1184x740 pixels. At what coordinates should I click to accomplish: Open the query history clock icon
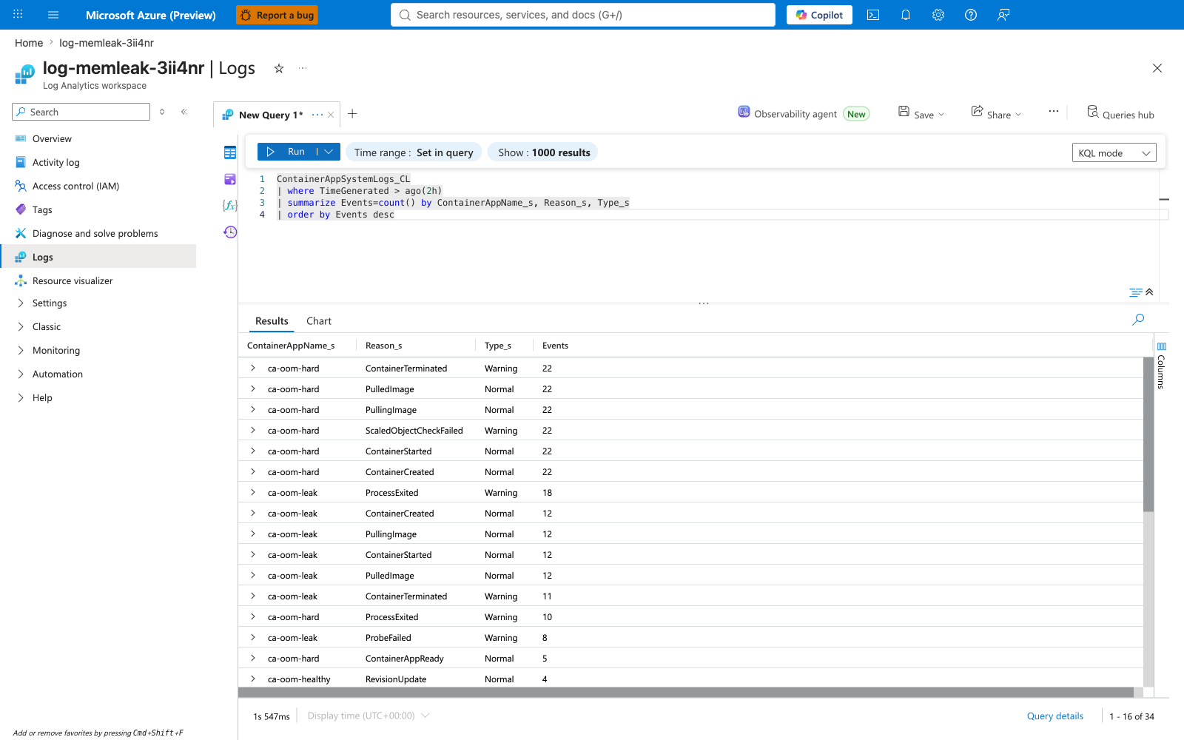point(230,232)
